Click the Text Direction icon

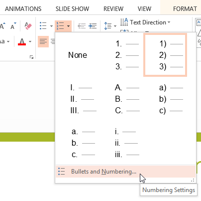click(x=124, y=22)
